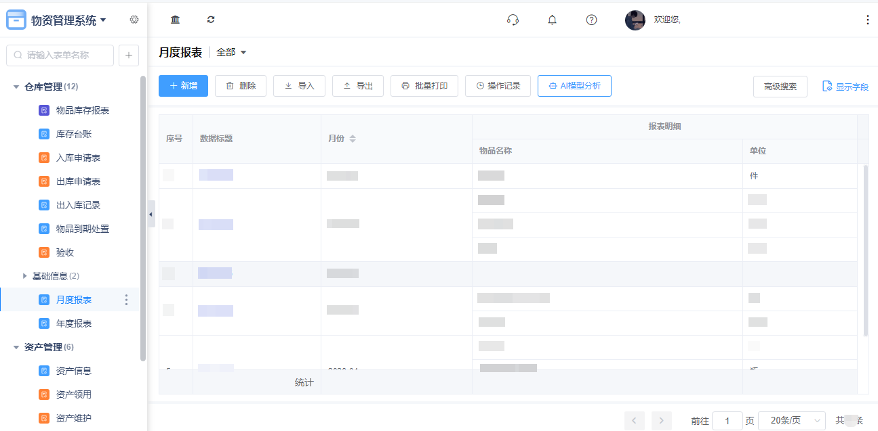The height and width of the screenshot is (431, 878).
Task: Launch AI模型分析
Action: 574,86
